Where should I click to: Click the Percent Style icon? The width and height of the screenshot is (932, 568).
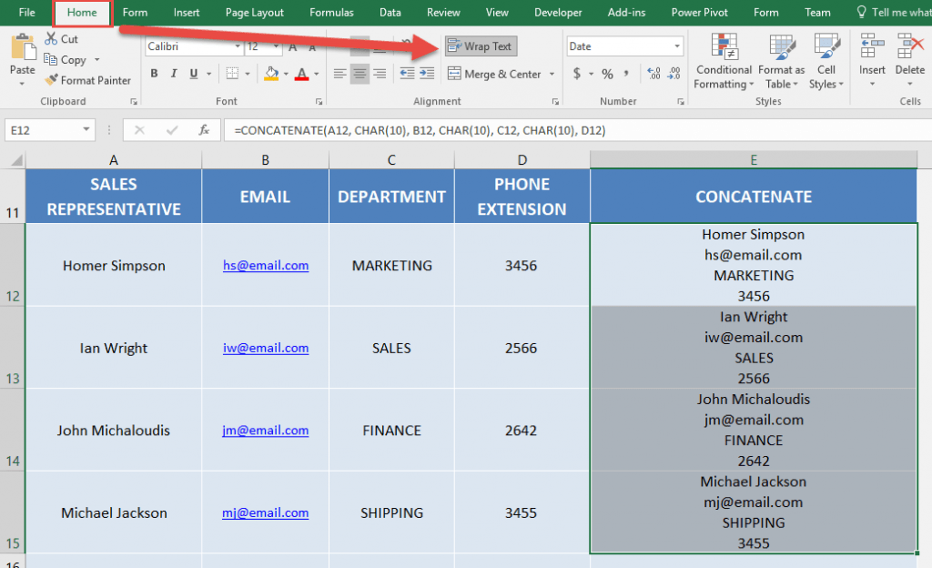click(x=606, y=74)
